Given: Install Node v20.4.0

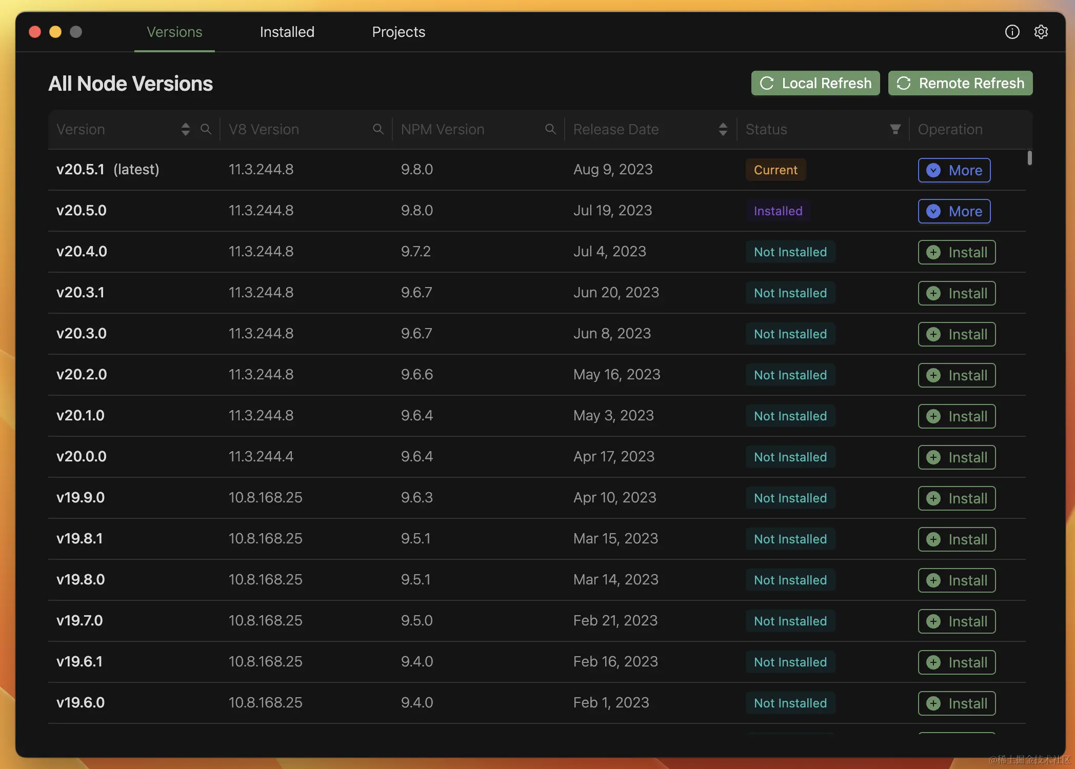Looking at the screenshot, I should 957,252.
